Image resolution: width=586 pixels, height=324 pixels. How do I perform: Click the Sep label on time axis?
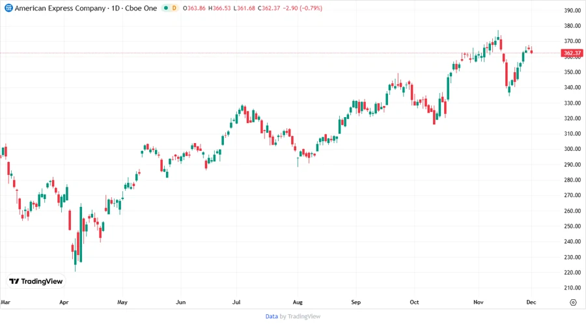pos(356,303)
